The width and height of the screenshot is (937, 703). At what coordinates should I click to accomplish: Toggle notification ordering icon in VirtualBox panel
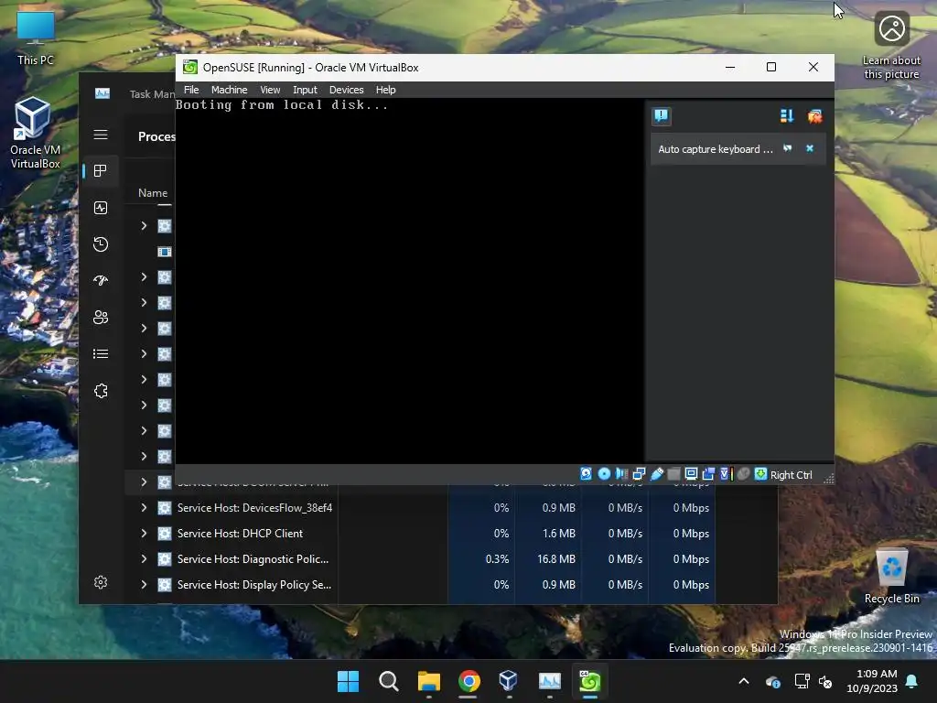(786, 116)
